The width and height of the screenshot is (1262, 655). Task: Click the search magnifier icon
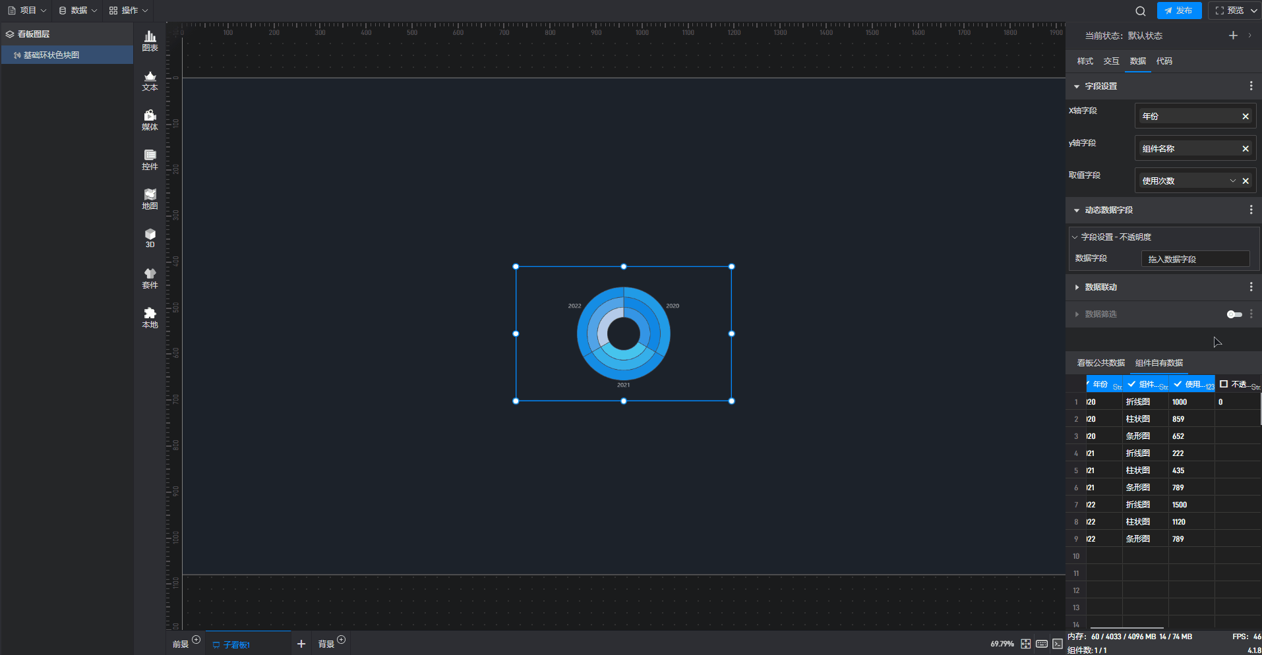point(1140,11)
